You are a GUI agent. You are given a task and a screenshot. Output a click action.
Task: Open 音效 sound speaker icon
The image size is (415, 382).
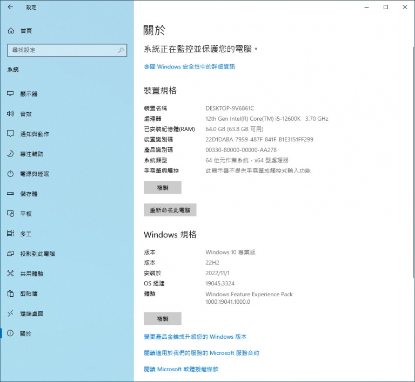(x=10, y=114)
